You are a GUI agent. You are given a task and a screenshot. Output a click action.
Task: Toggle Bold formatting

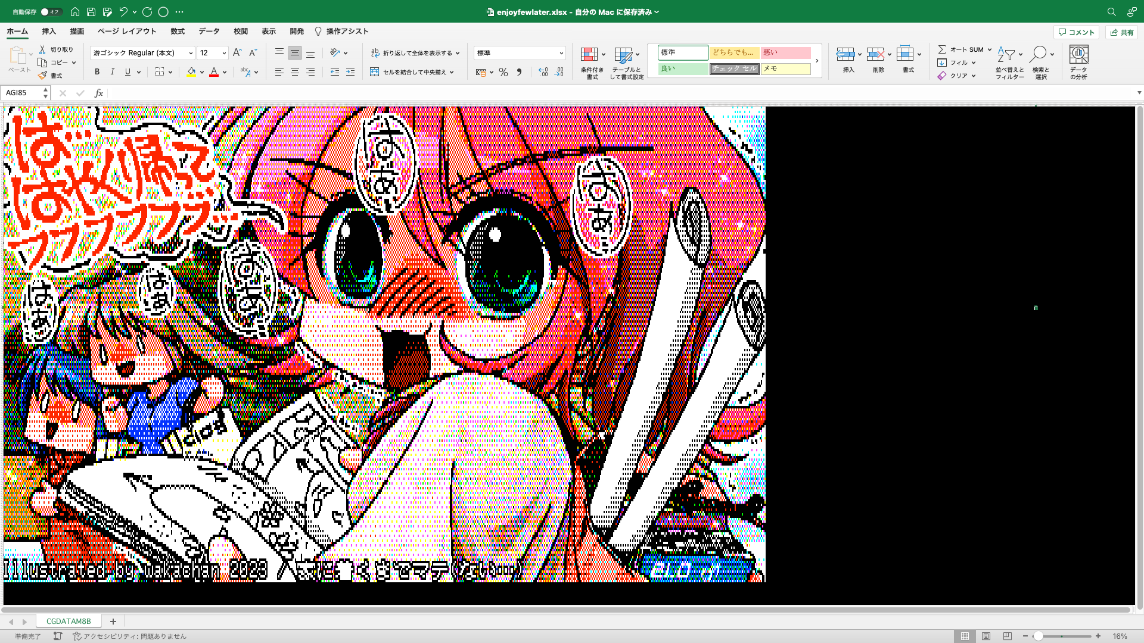[97, 71]
